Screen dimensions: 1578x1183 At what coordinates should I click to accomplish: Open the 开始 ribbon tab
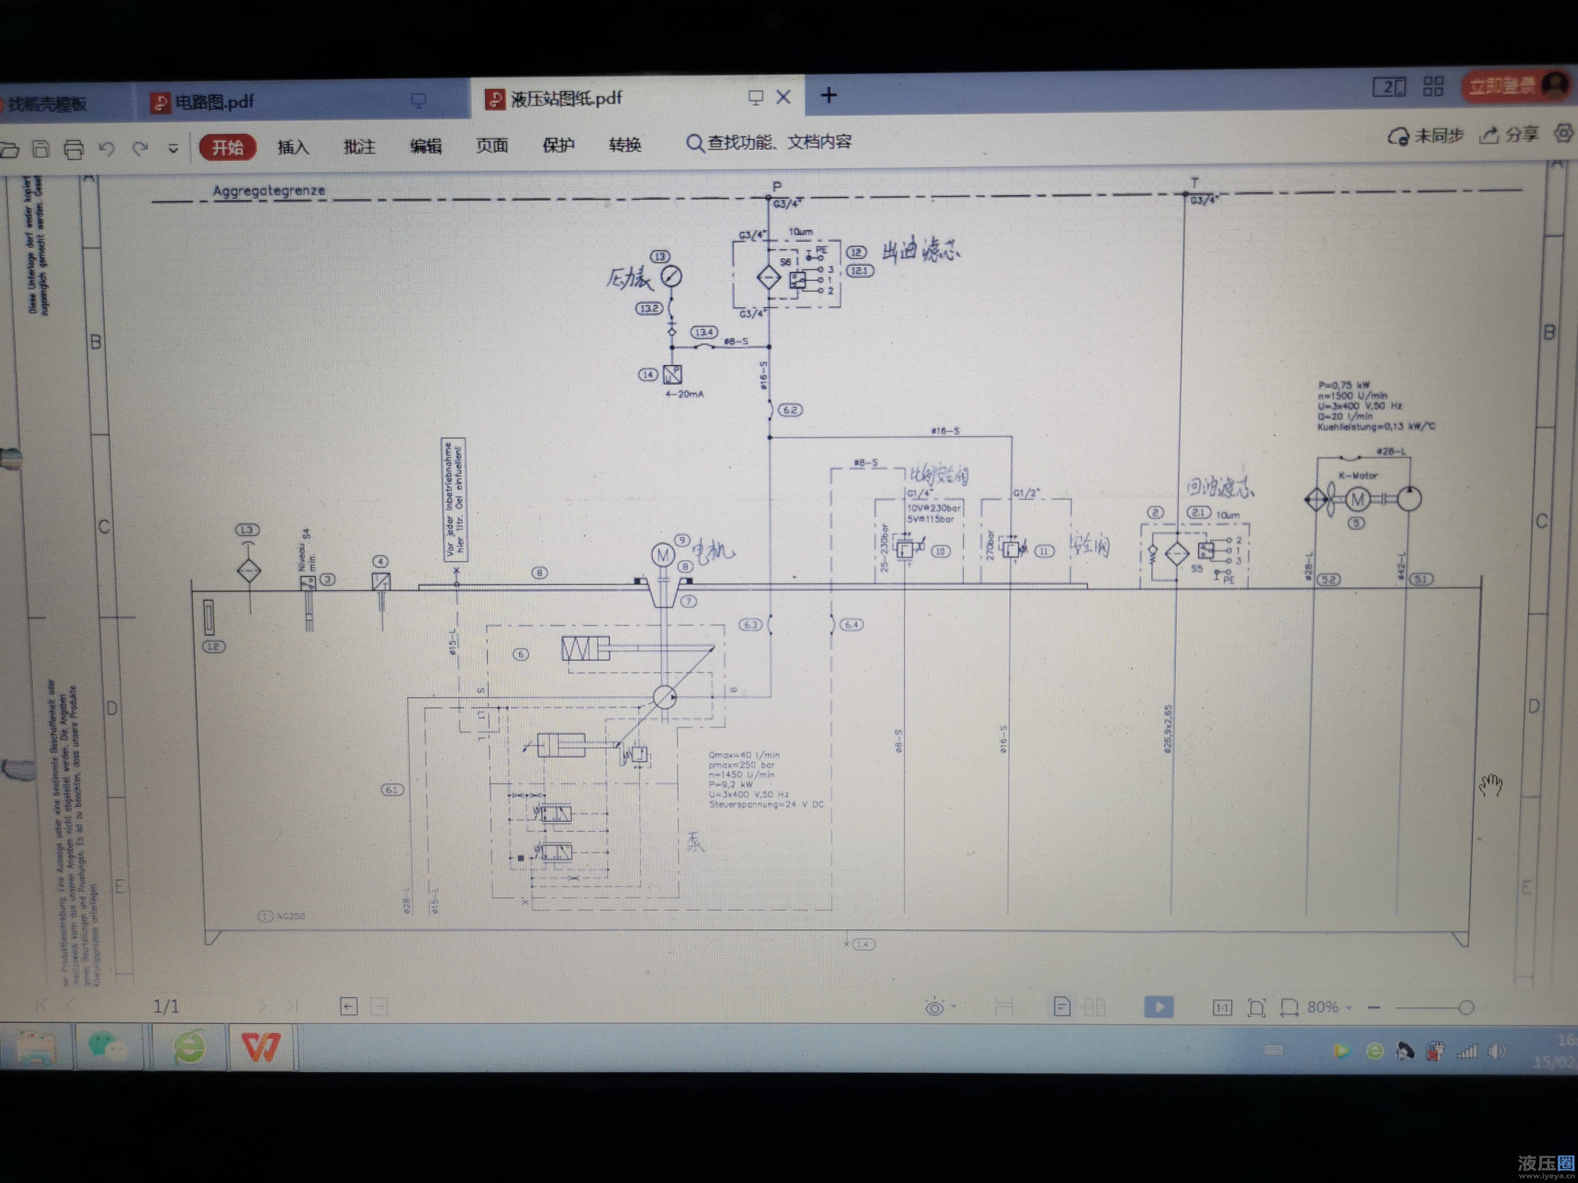click(228, 147)
